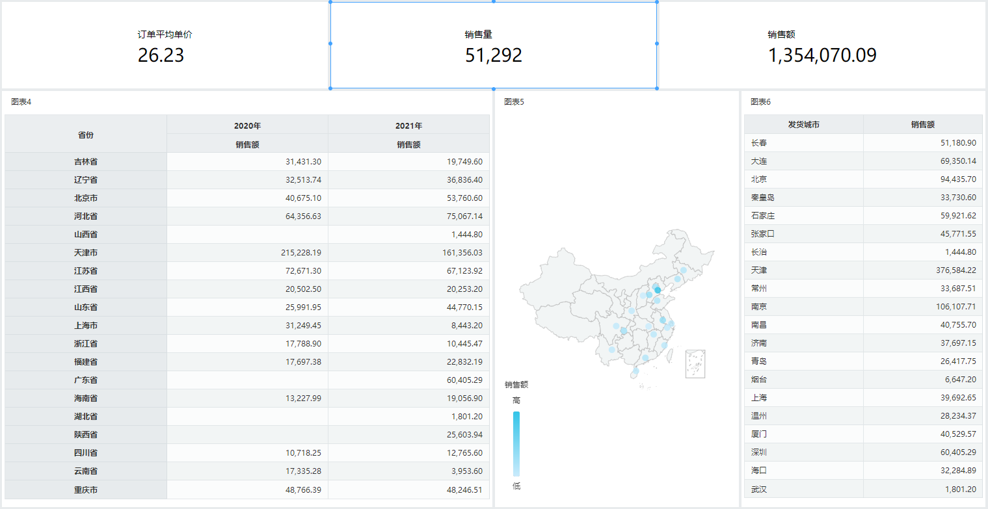Click the 天津市 row label
This screenshot has height=509, width=988.
(x=86, y=252)
